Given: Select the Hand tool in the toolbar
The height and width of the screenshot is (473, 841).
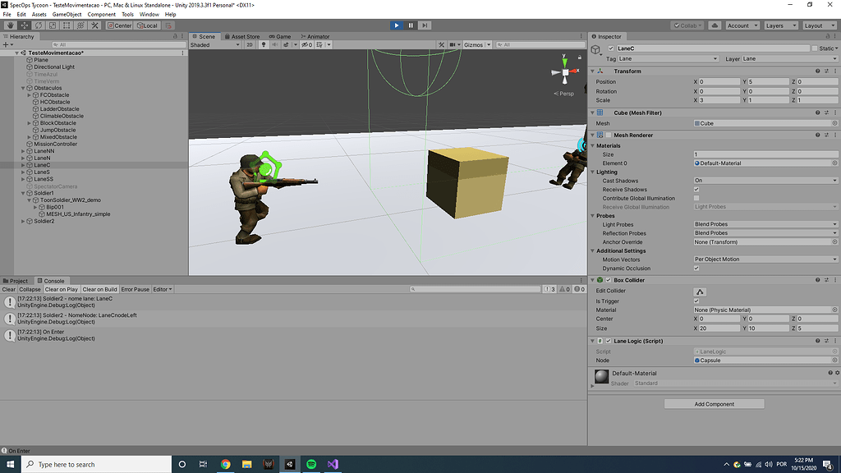Looking at the screenshot, I should point(10,25).
